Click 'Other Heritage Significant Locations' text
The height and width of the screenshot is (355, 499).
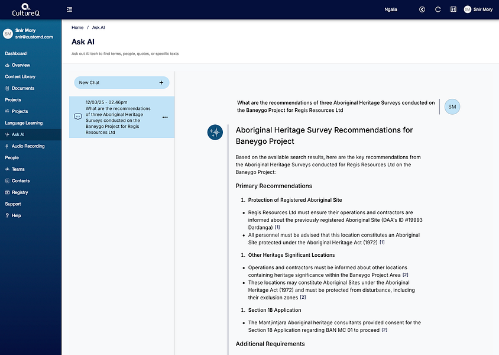pyautogui.click(x=291, y=255)
